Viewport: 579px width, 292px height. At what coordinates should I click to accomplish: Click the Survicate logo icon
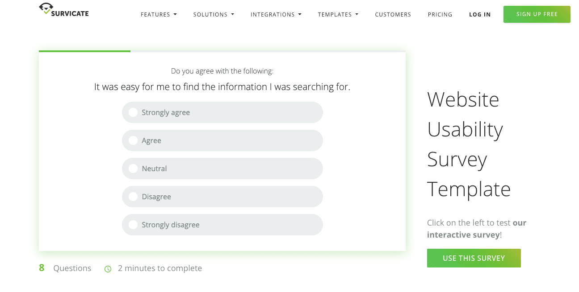pos(46,8)
